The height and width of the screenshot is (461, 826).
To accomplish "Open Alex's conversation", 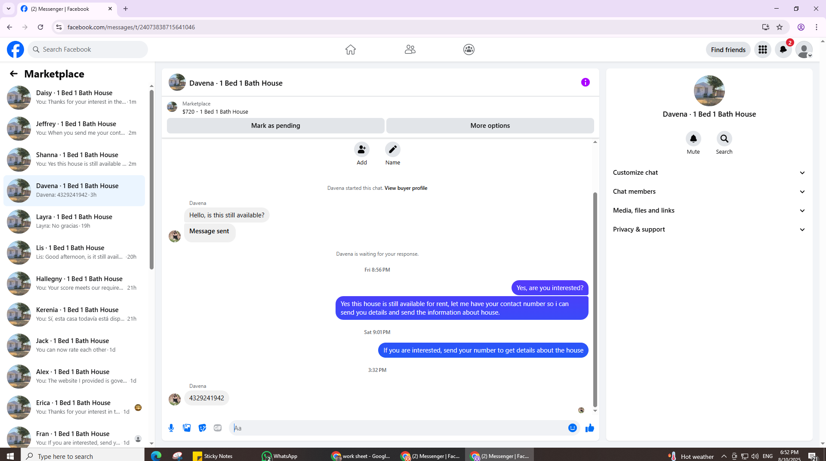I will [x=74, y=376].
